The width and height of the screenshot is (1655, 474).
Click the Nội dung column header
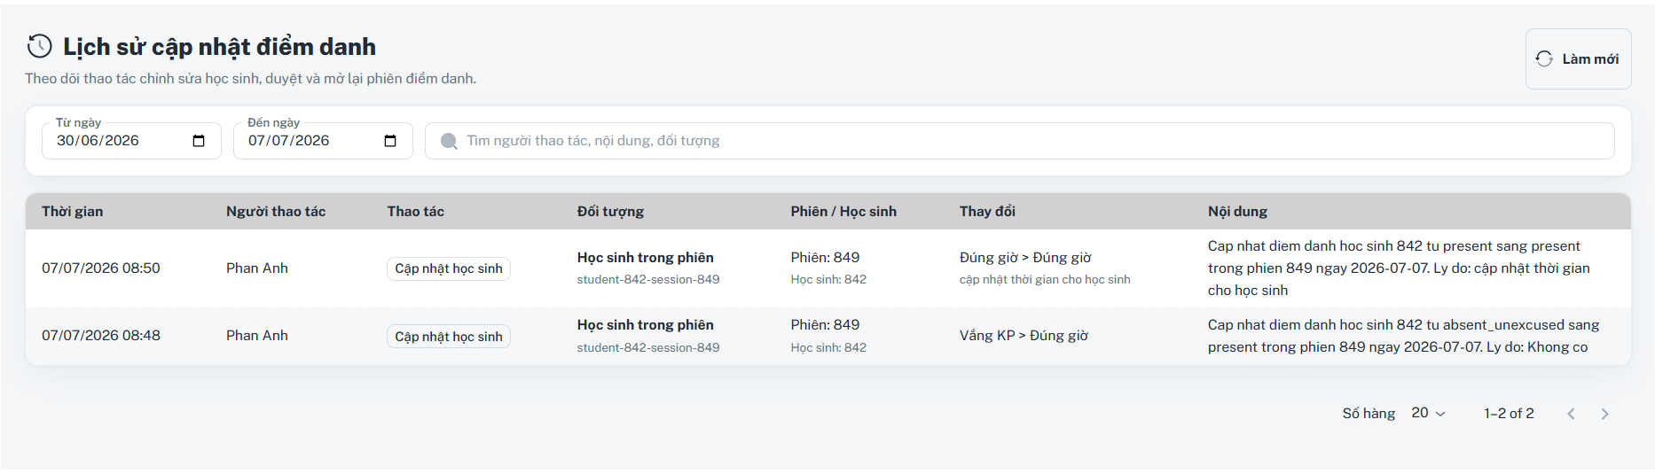pos(1237,211)
